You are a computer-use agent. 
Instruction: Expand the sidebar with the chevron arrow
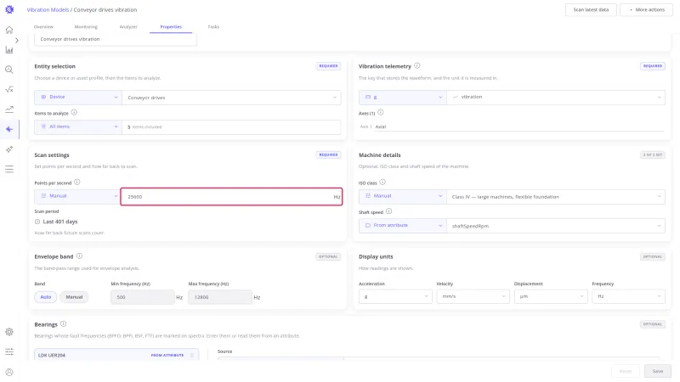[x=16, y=40]
